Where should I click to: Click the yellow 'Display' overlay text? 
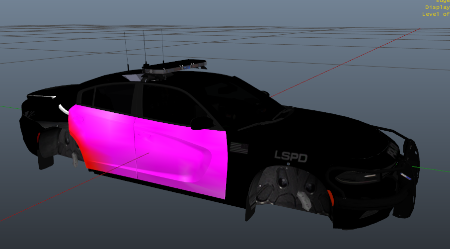pyautogui.click(x=438, y=7)
